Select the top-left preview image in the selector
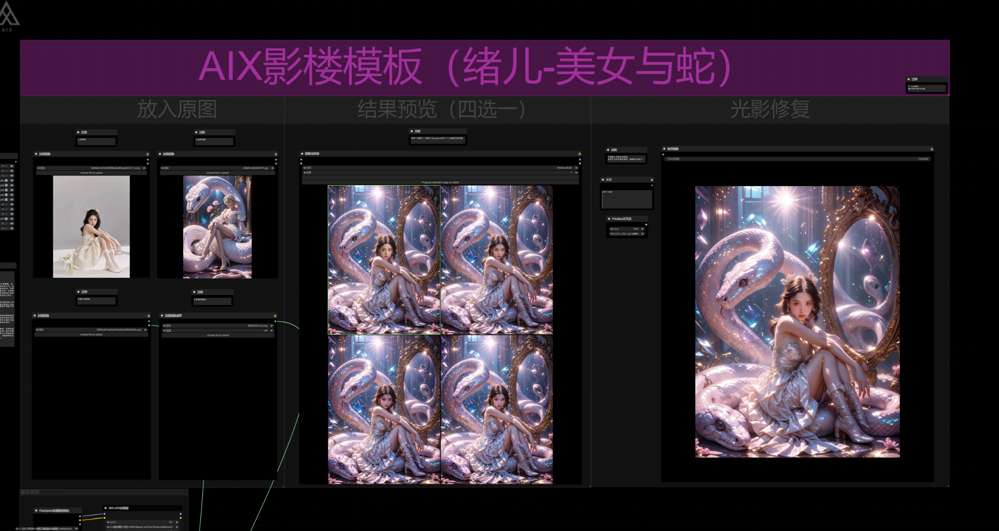Viewport: 999px width, 531px height. [384, 260]
